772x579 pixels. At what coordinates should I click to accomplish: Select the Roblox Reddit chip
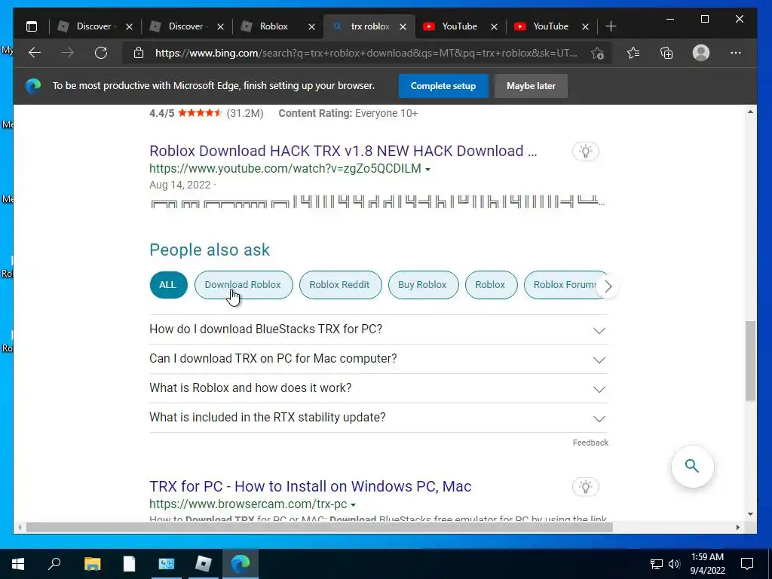tap(340, 285)
